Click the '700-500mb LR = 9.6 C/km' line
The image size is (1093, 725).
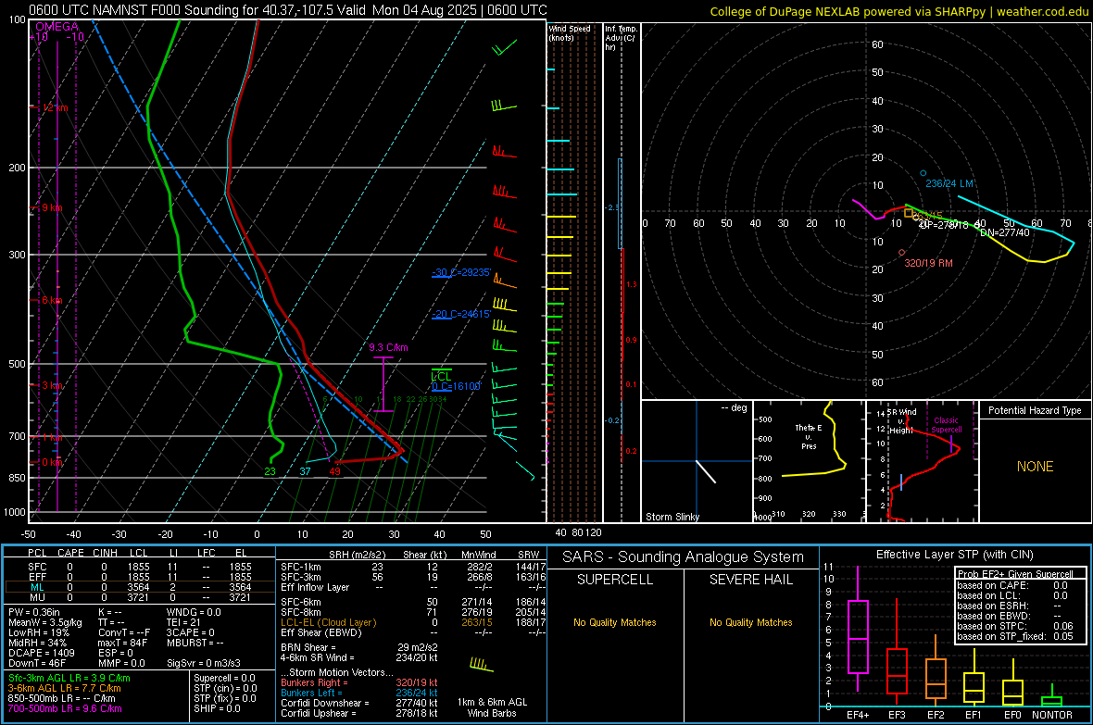[x=64, y=708]
